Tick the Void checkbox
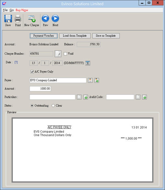This screenshot has width=165, height=190. click(65, 54)
